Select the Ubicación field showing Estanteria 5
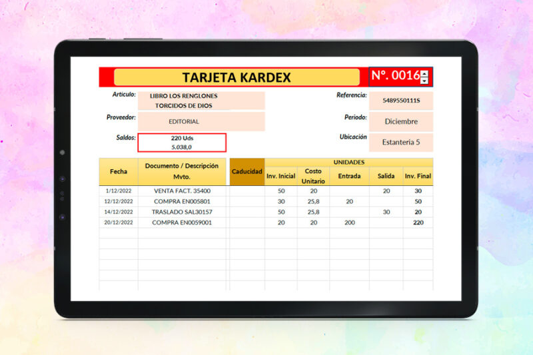 pos(401,142)
